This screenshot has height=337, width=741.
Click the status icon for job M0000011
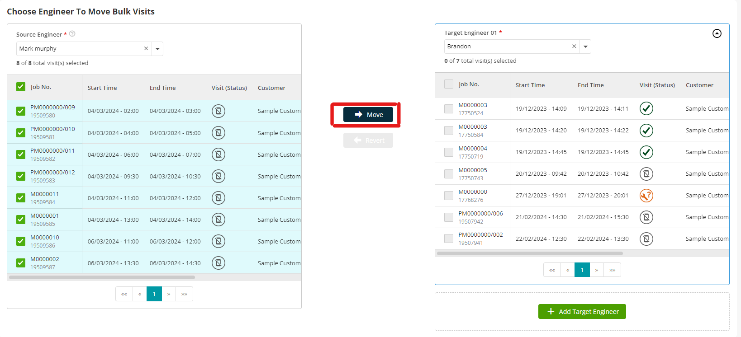218,198
